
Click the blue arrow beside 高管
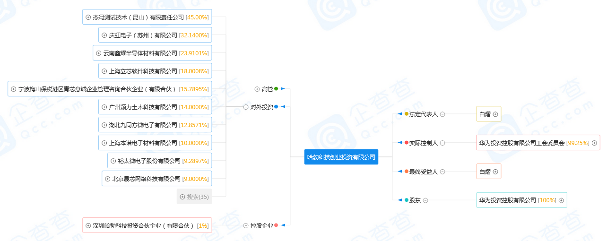(x=283, y=88)
